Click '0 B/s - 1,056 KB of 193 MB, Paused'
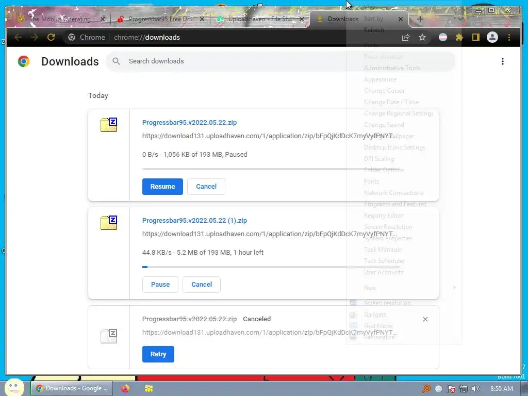Image resolution: width=528 pixels, height=396 pixels. 194,155
